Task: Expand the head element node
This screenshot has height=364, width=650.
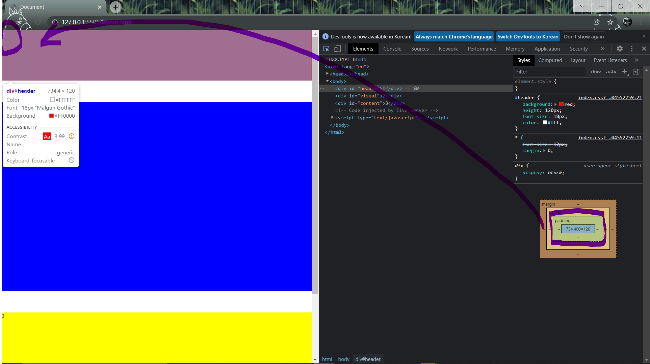Action: [x=327, y=74]
